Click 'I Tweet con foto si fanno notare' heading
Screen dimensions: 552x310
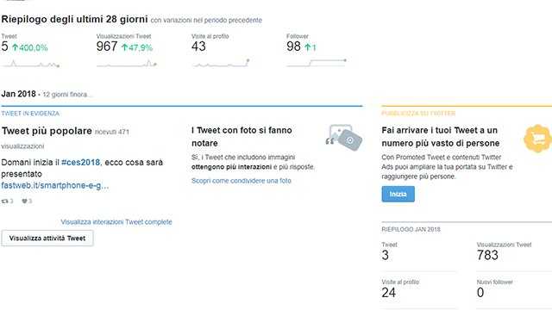click(x=241, y=136)
